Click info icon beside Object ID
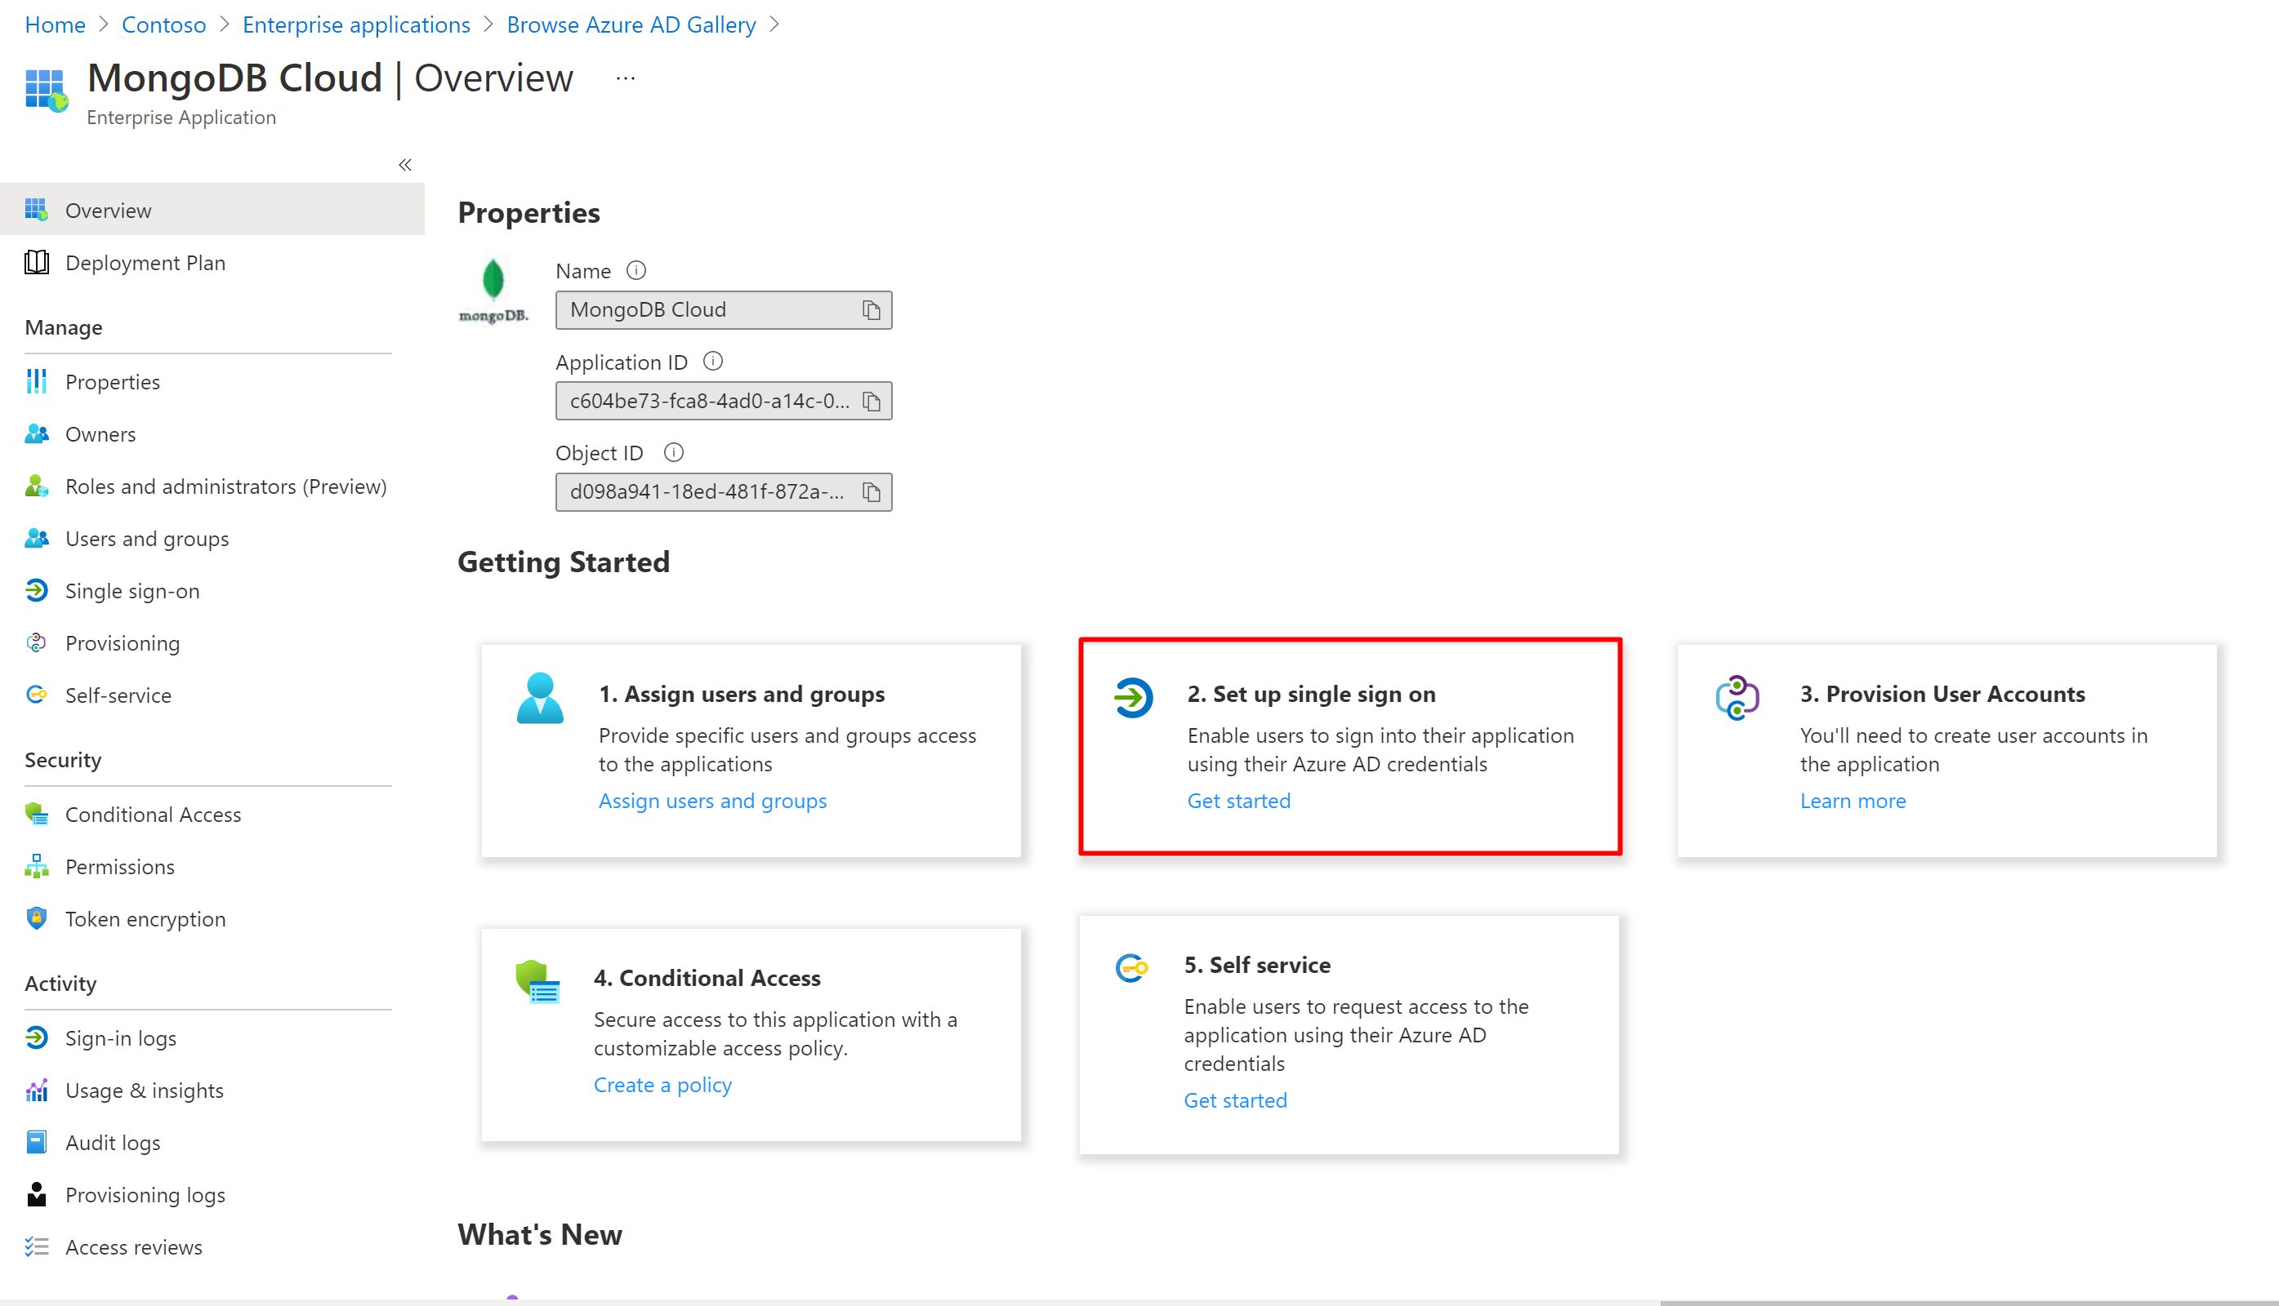This screenshot has width=2279, height=1306. click(x=673, y=452)
